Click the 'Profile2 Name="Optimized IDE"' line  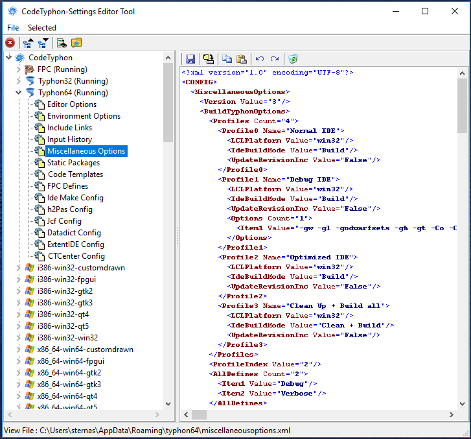tap(288, 257)
